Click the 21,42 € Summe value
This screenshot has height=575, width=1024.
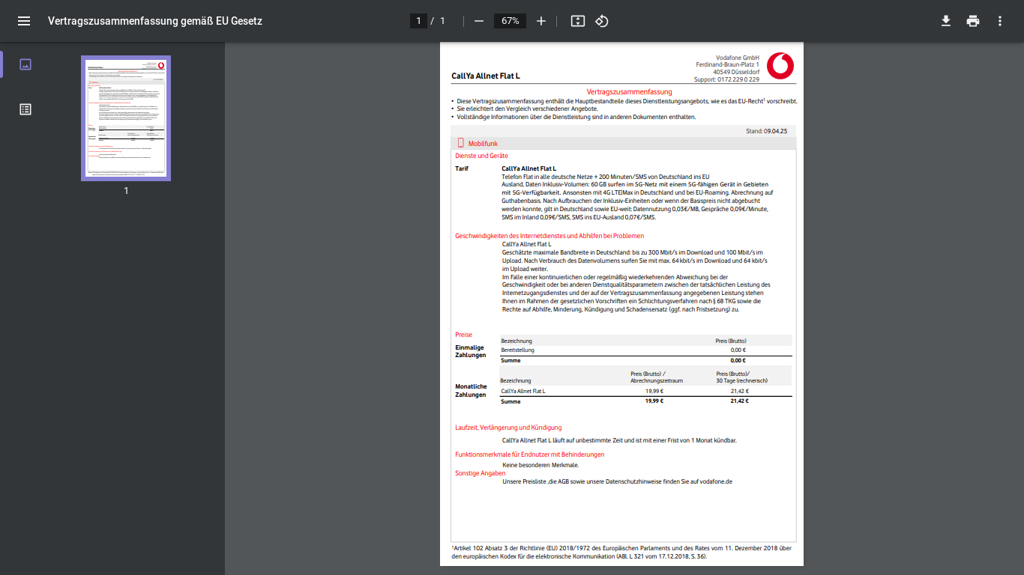pos(739,401)
